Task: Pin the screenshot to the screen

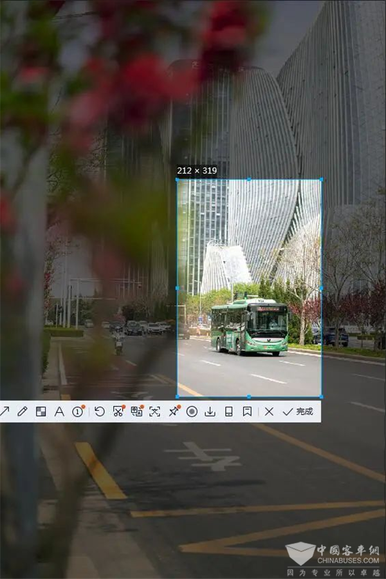Action: pyautogui.click(x=173, y=412)
